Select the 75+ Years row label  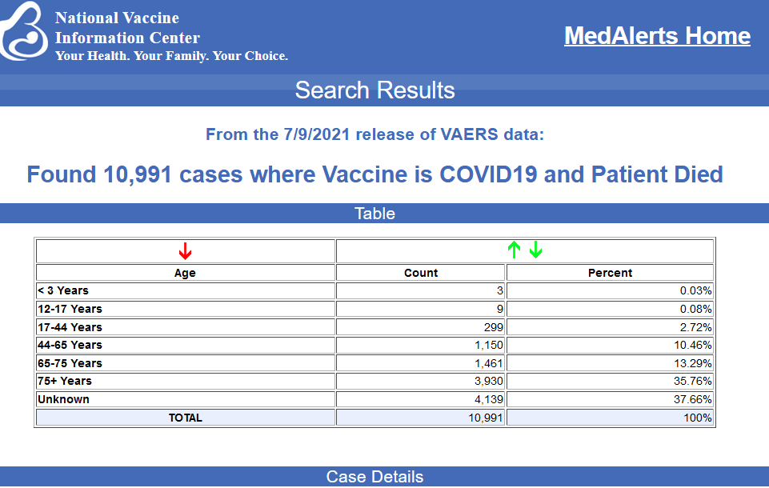click(65, 381)
